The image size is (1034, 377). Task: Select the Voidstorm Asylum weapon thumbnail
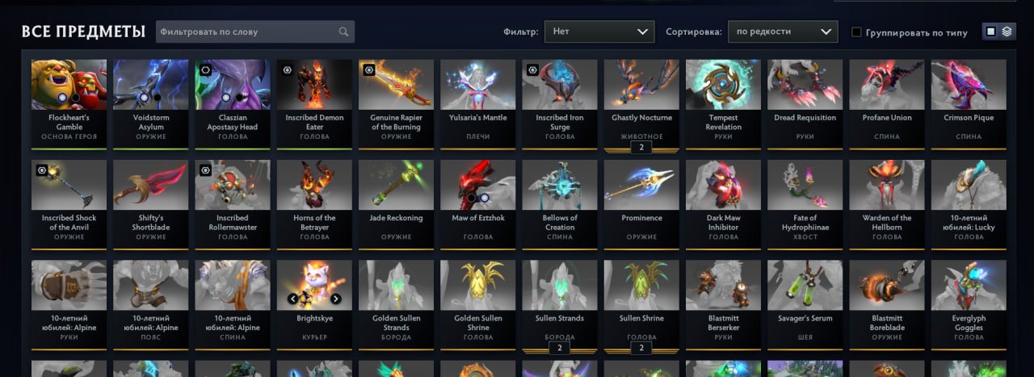[151, 85]
